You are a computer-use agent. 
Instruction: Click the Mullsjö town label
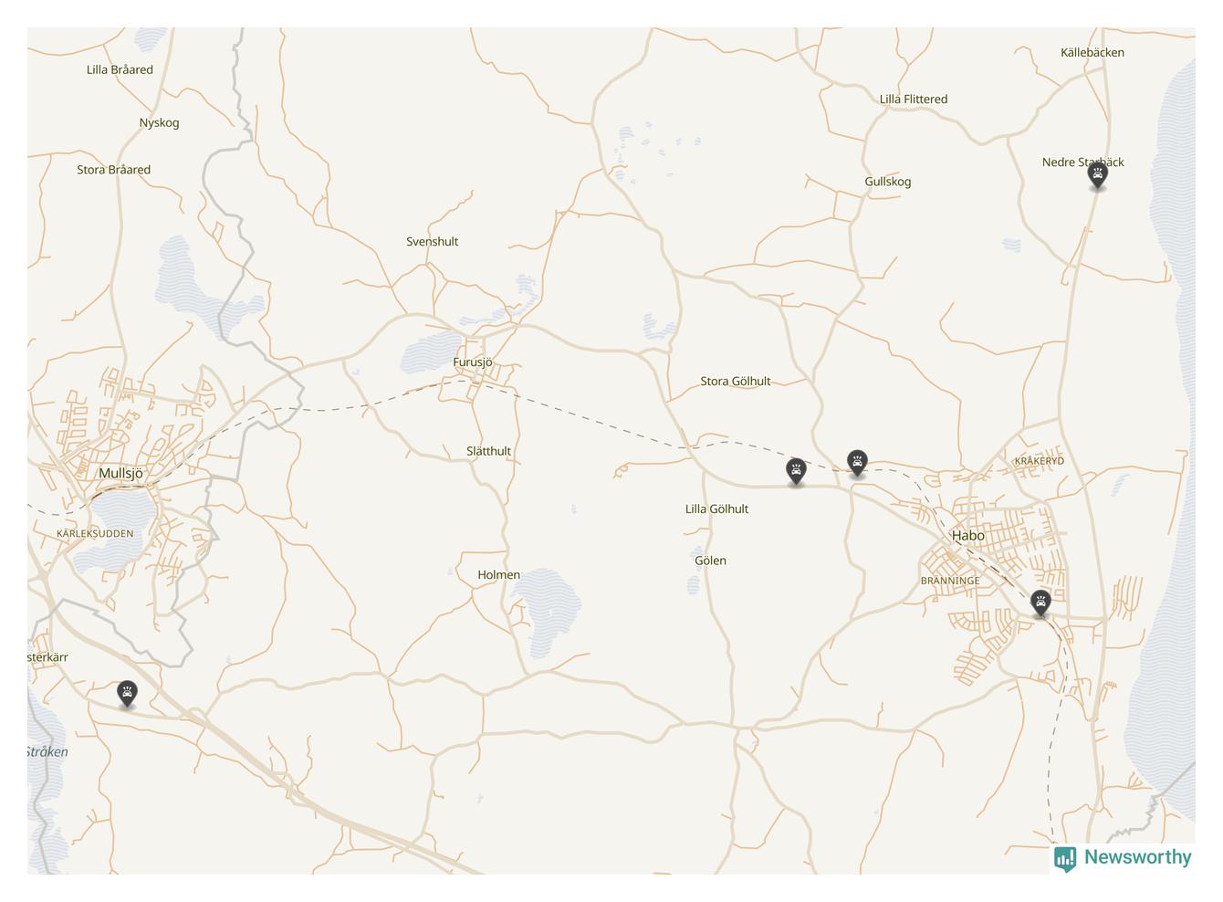click(120, 473)
